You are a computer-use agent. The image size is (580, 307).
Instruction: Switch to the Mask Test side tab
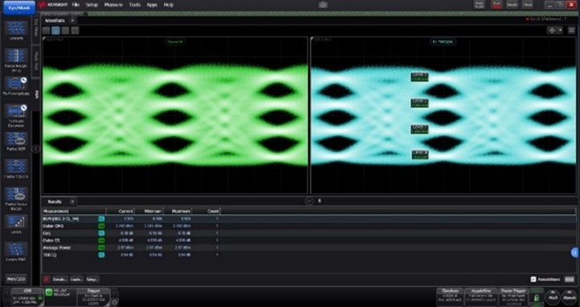(36, 61)
